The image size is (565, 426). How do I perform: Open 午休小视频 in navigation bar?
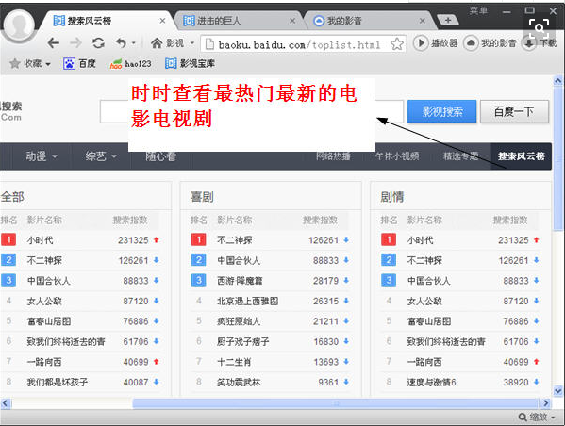tap(397, 156)
